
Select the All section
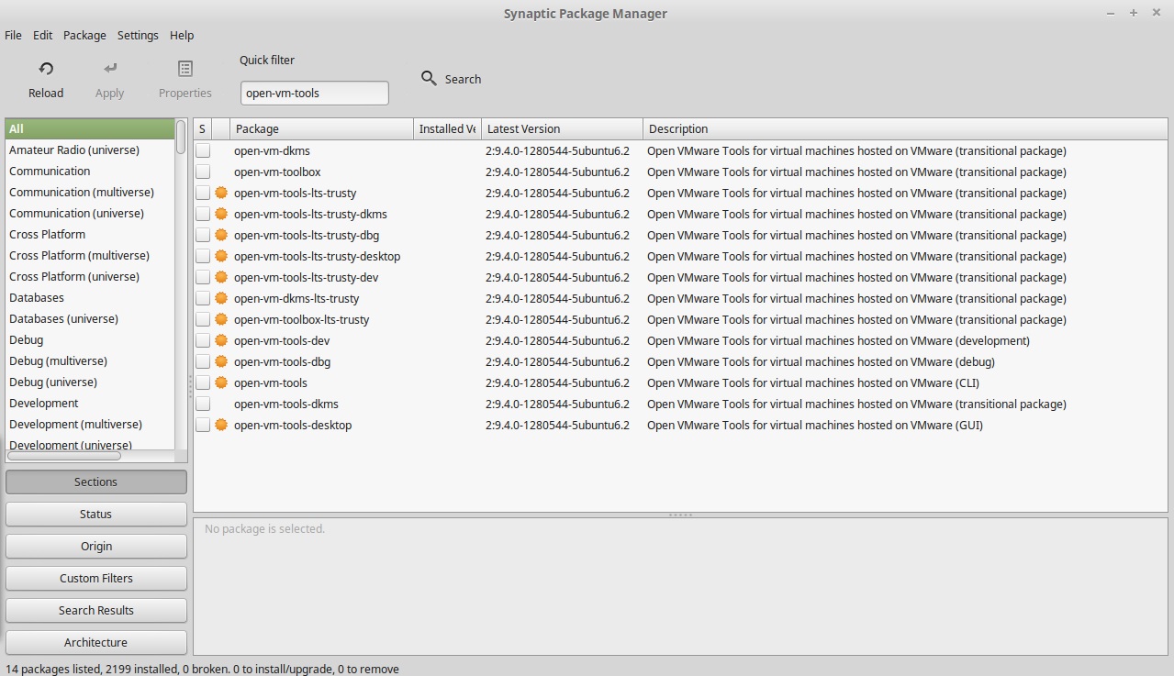[90, 128]
